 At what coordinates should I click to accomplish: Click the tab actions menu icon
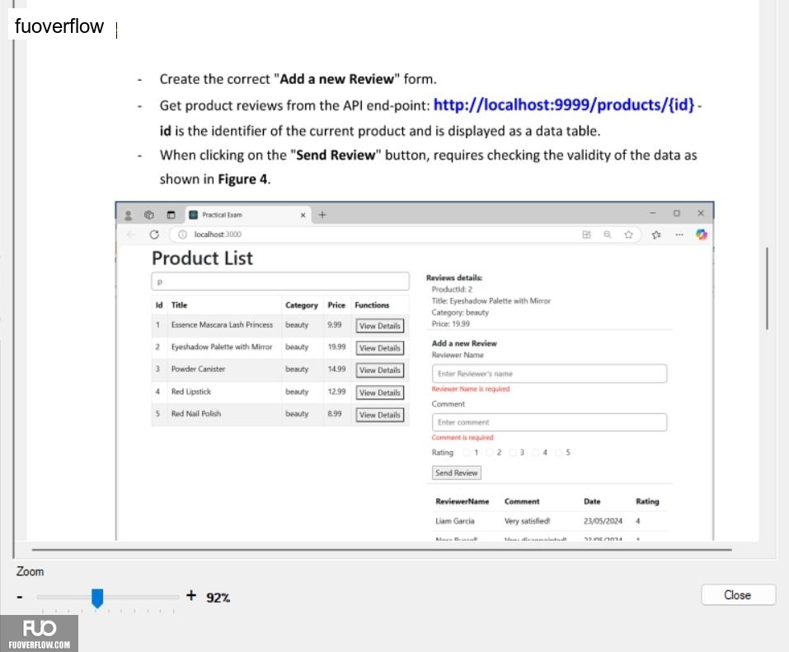[x=171, y=215]
